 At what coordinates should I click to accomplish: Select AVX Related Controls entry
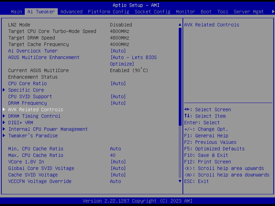(x=36, y=110)
